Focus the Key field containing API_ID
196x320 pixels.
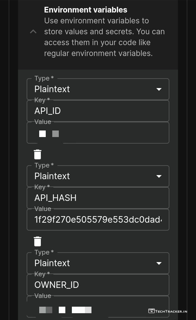(x=98, y=111)
